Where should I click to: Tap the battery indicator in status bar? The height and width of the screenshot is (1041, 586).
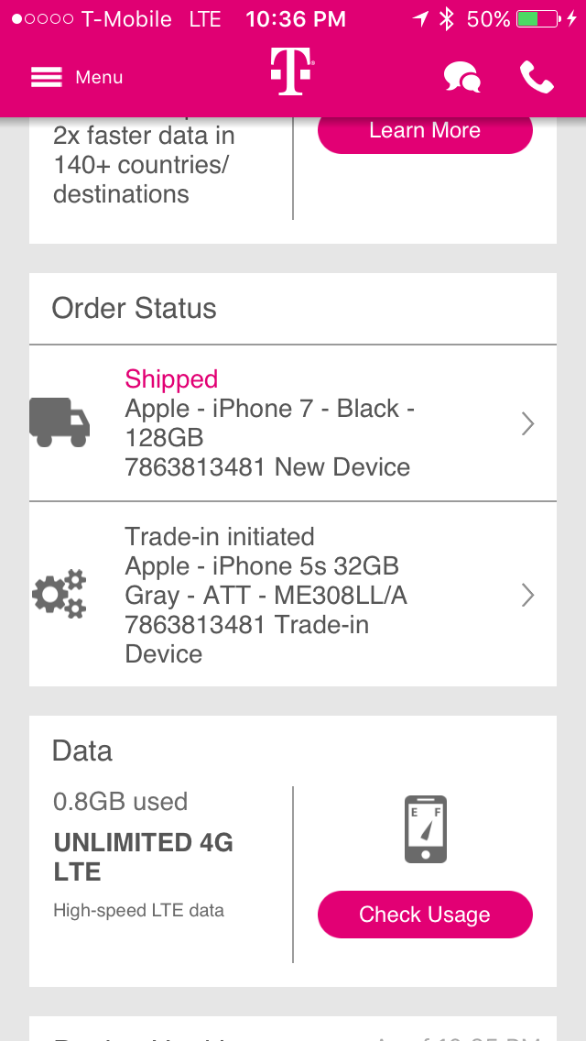point(539,19)
